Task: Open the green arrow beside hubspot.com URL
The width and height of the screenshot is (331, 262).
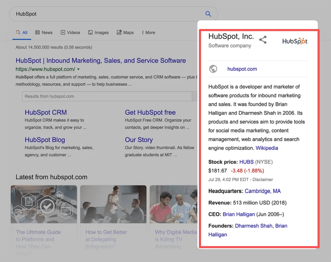Action: [x=79, y=69]
